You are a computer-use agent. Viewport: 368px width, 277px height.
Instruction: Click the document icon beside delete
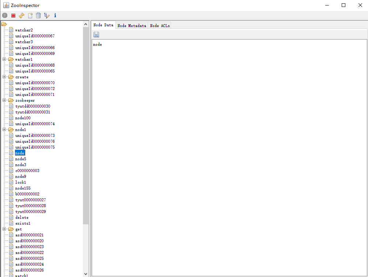tap(11, 217)
